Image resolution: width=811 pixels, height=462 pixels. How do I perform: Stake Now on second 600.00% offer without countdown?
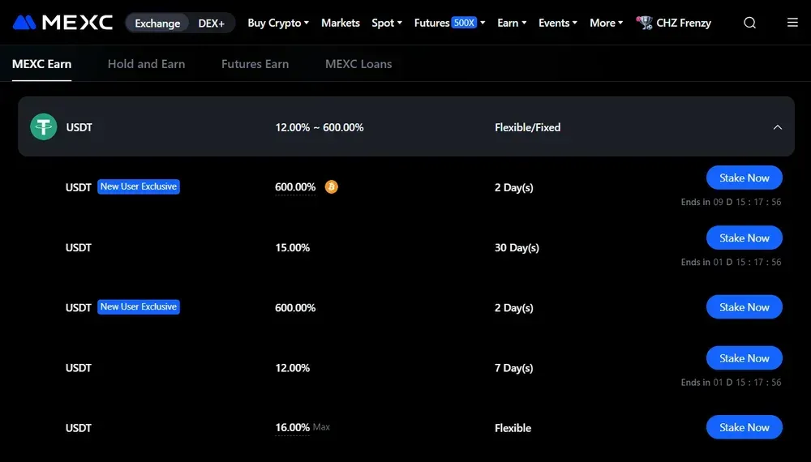point(744,307)
